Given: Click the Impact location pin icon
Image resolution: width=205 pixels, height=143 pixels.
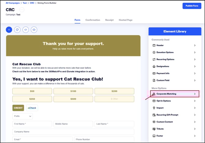Looking at the screenshot, I should click(154, 108).
